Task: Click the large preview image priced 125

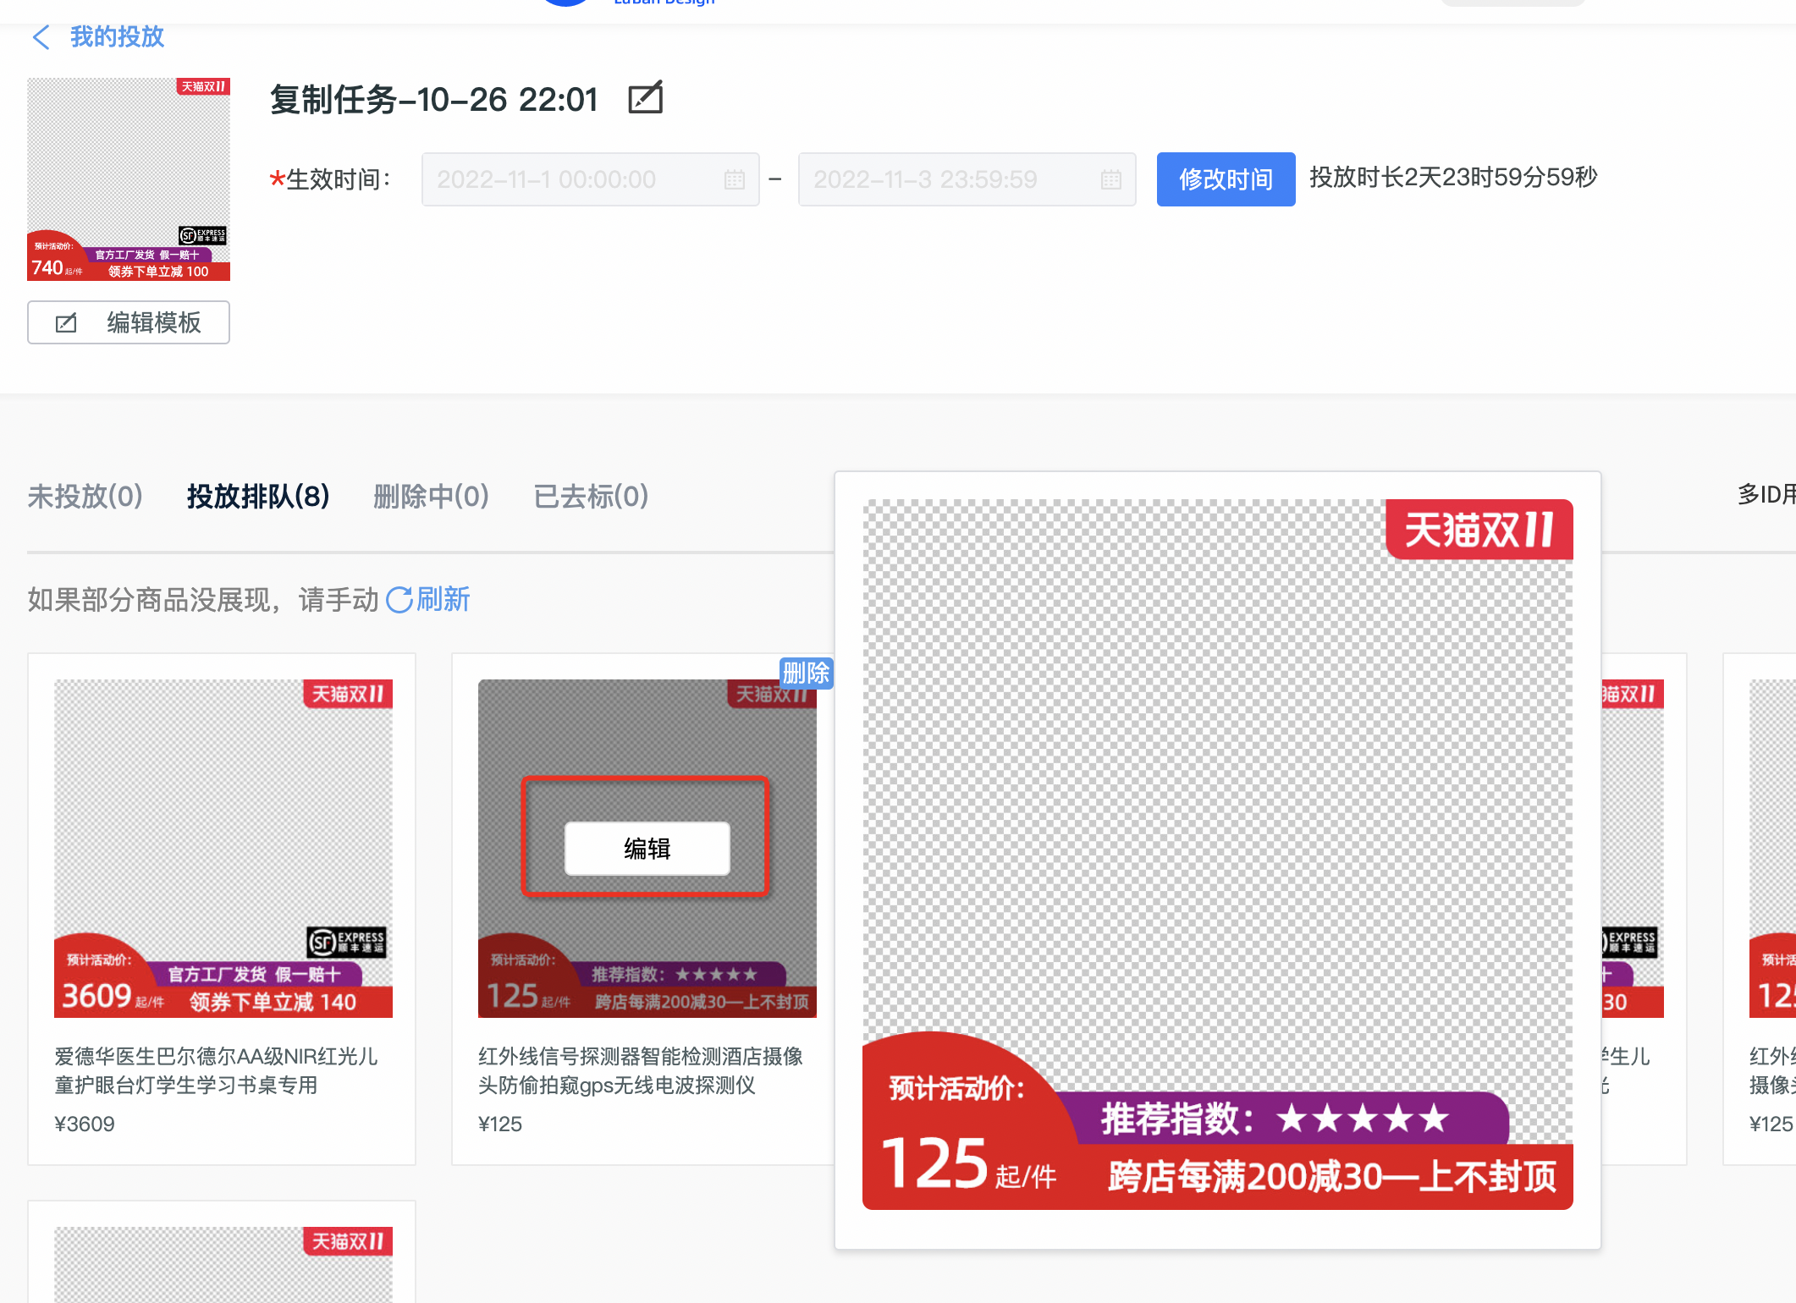Action: (x=1218, y=855)
